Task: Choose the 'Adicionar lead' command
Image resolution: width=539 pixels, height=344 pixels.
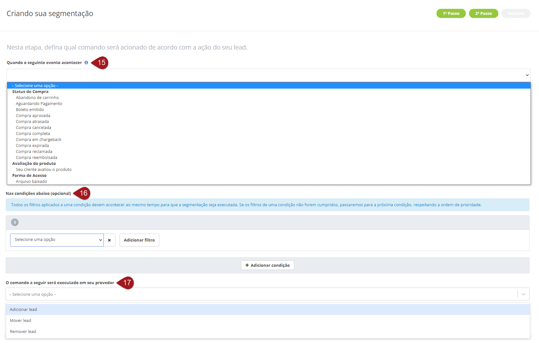Action: coord(23,310)
